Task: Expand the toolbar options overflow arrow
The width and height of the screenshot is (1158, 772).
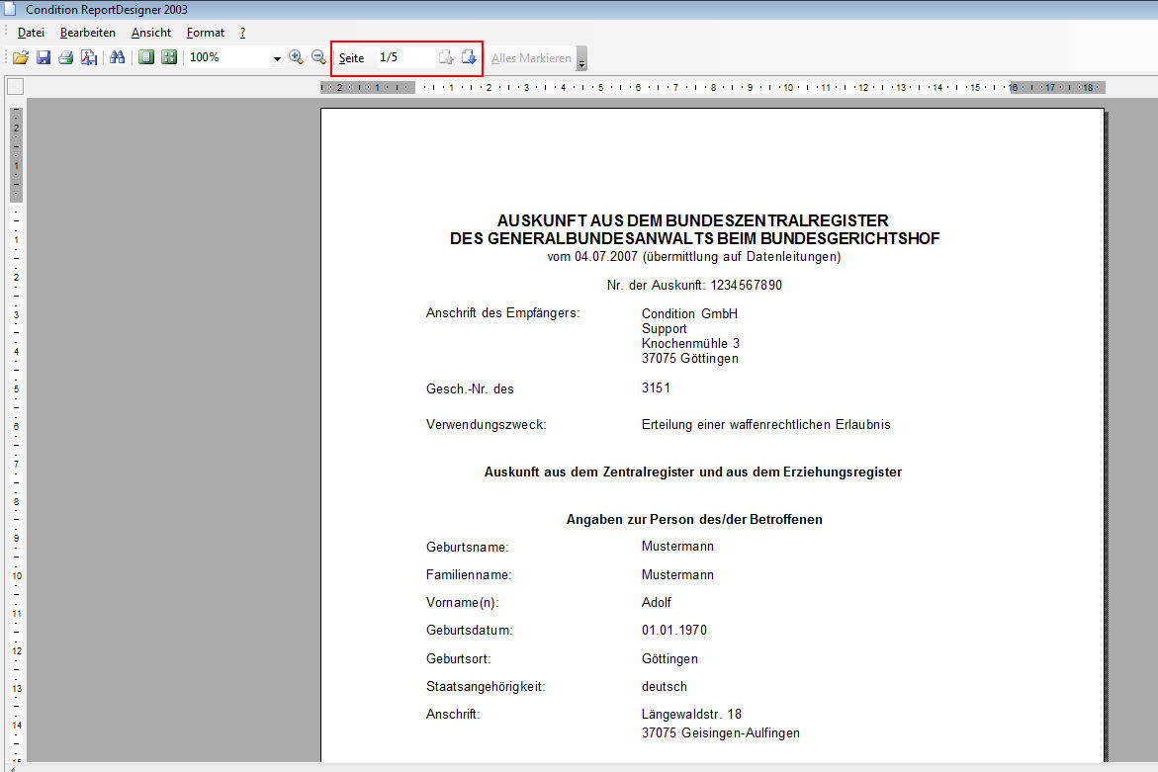Action: coord(581,59)
